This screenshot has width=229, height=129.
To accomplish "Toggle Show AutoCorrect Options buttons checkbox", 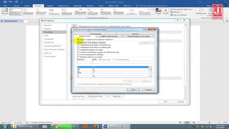I will (78, 39).
